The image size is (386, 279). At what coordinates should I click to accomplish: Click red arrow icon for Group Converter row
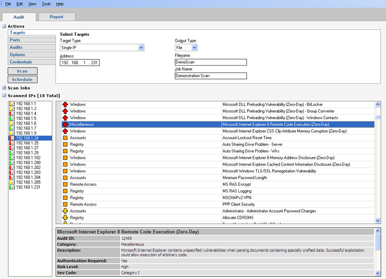point(65,111)
